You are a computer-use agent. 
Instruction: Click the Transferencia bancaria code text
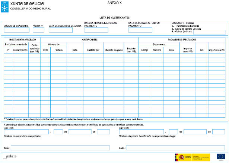185,26
